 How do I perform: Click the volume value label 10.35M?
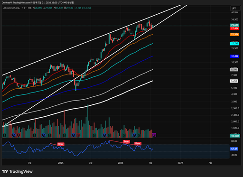coord(235,136)
